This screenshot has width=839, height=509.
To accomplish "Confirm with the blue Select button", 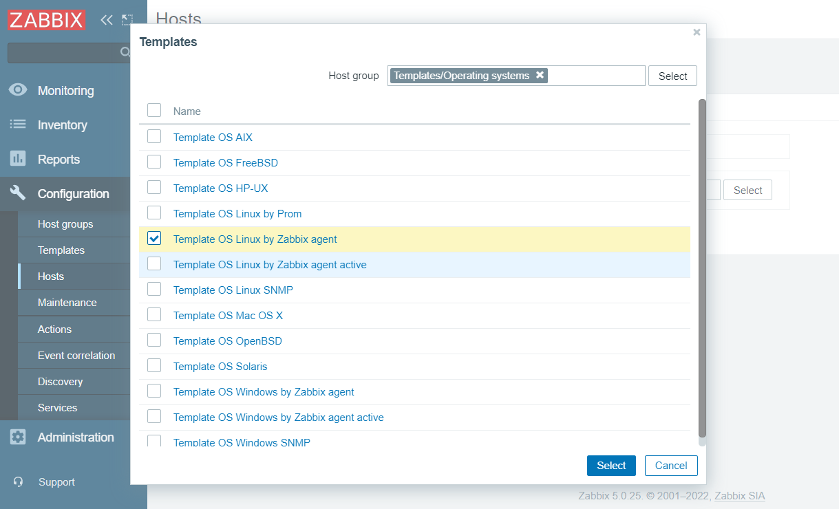I will (x=611, y=466).
